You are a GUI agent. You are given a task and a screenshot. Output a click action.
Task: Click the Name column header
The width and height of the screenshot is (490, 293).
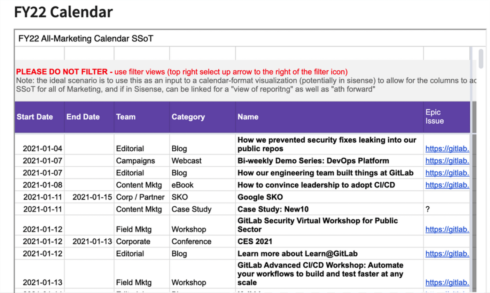click(248, 117)
